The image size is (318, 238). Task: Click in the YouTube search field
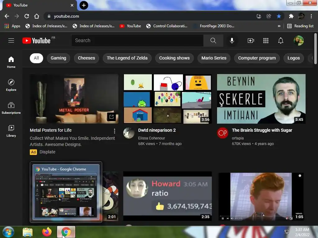[x=137, y=41]
